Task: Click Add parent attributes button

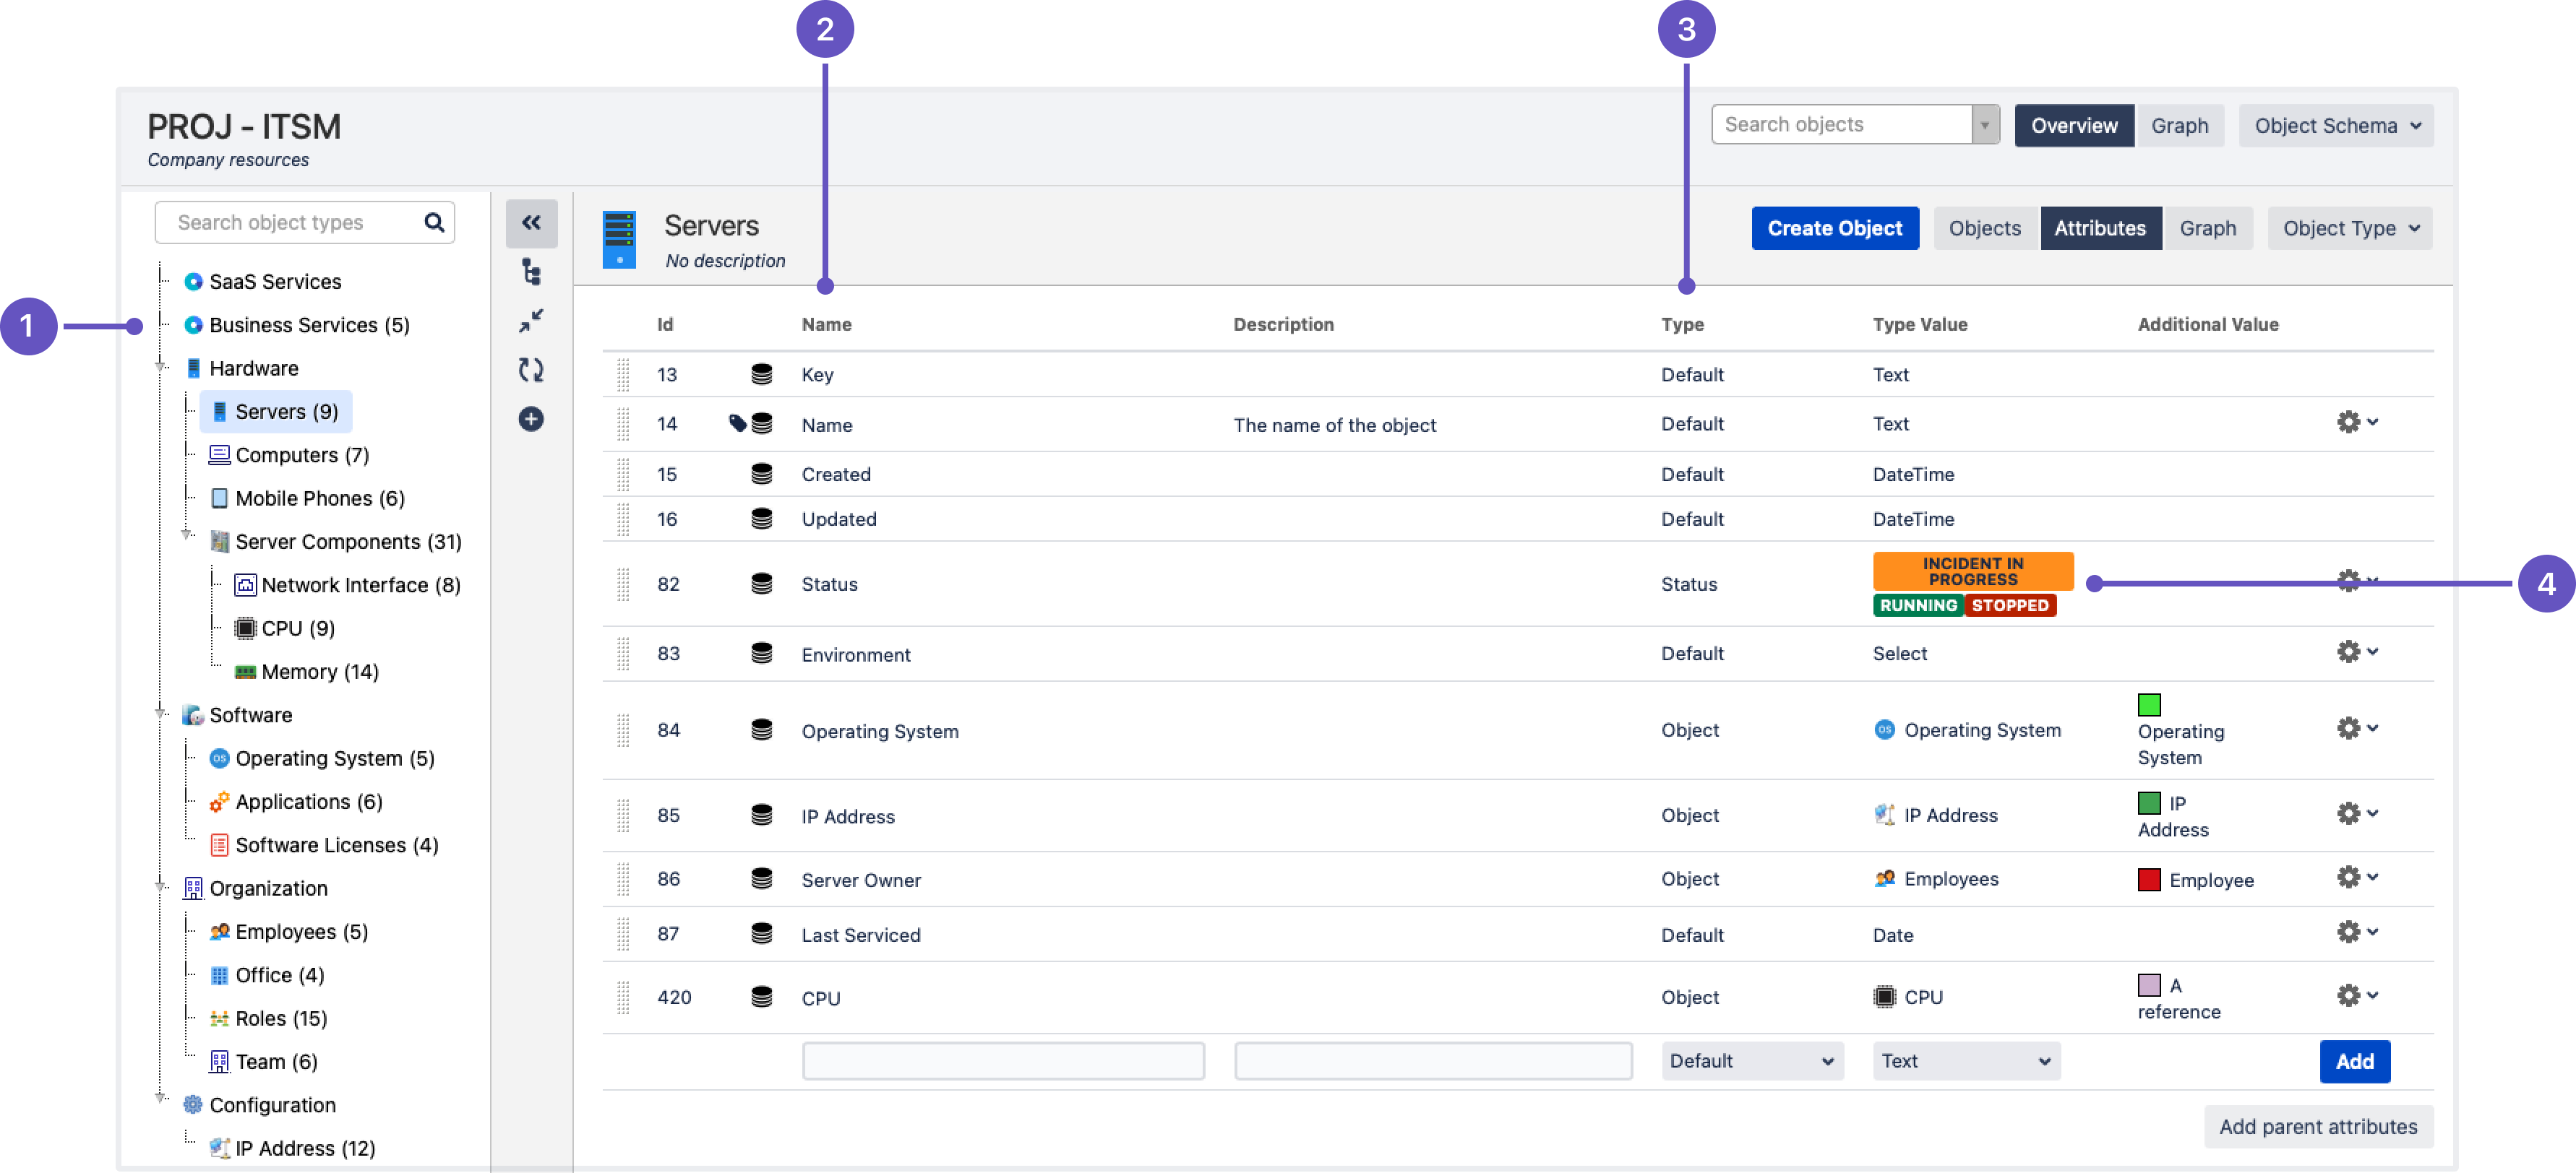Action: click(2318, 1126)
